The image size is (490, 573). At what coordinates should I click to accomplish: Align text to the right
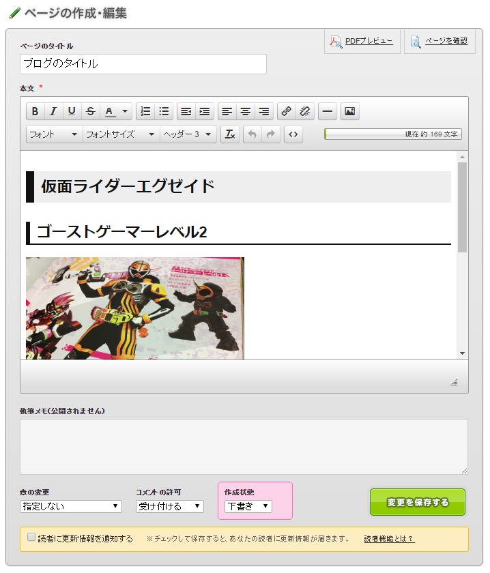(x=264, y=111)
